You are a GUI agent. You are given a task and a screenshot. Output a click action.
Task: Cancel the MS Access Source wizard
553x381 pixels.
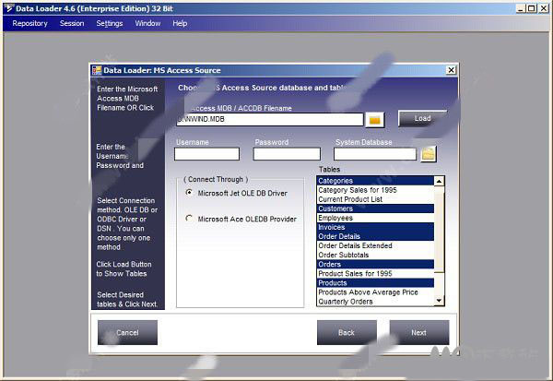click(x=127, y=332)
